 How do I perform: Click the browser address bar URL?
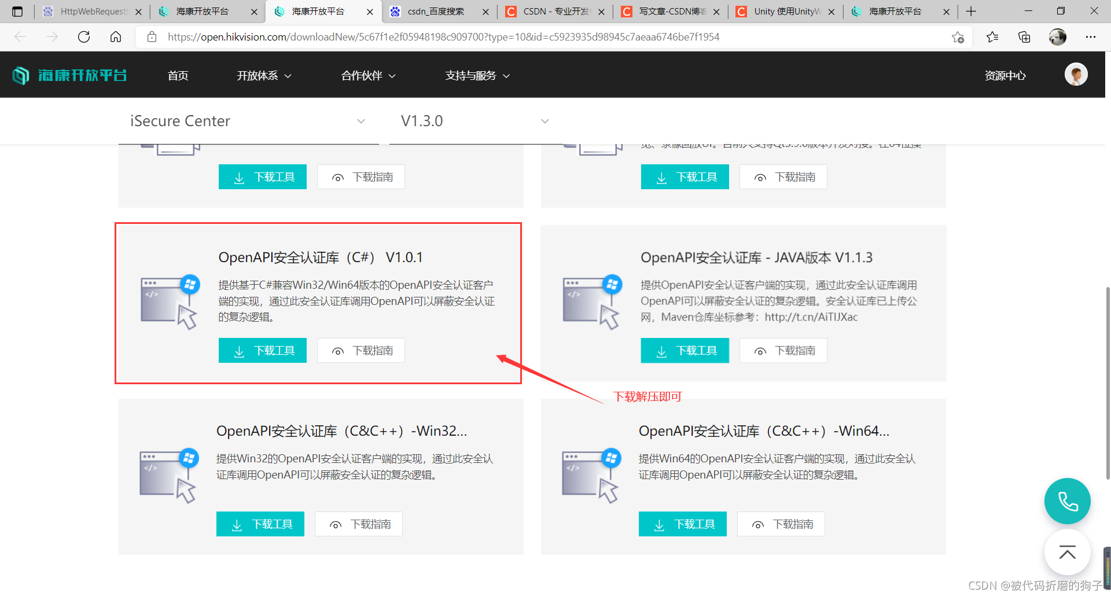point(443,37)
